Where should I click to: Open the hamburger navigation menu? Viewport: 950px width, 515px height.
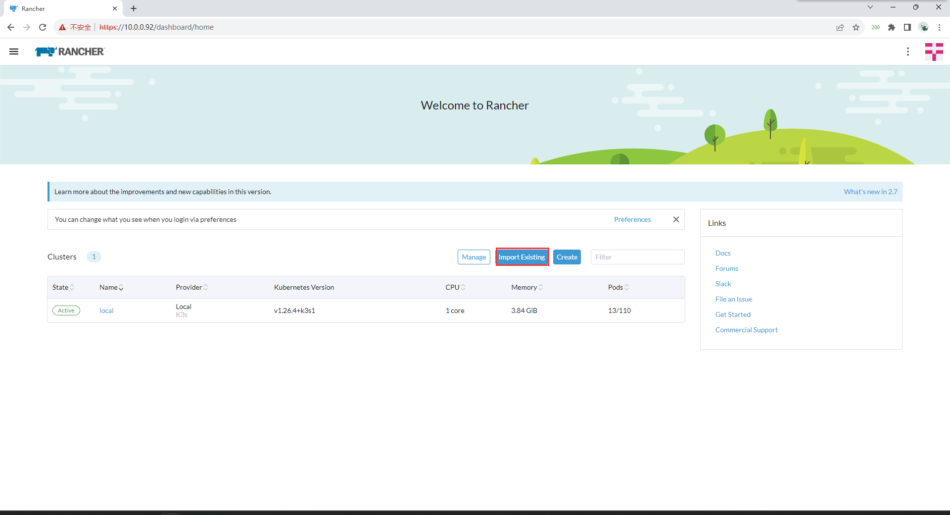pos(14,51)
